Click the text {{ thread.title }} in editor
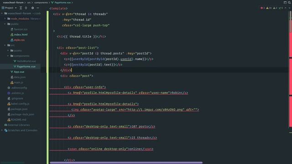Viewport: 292px width, 164px height. click(80, 36)
